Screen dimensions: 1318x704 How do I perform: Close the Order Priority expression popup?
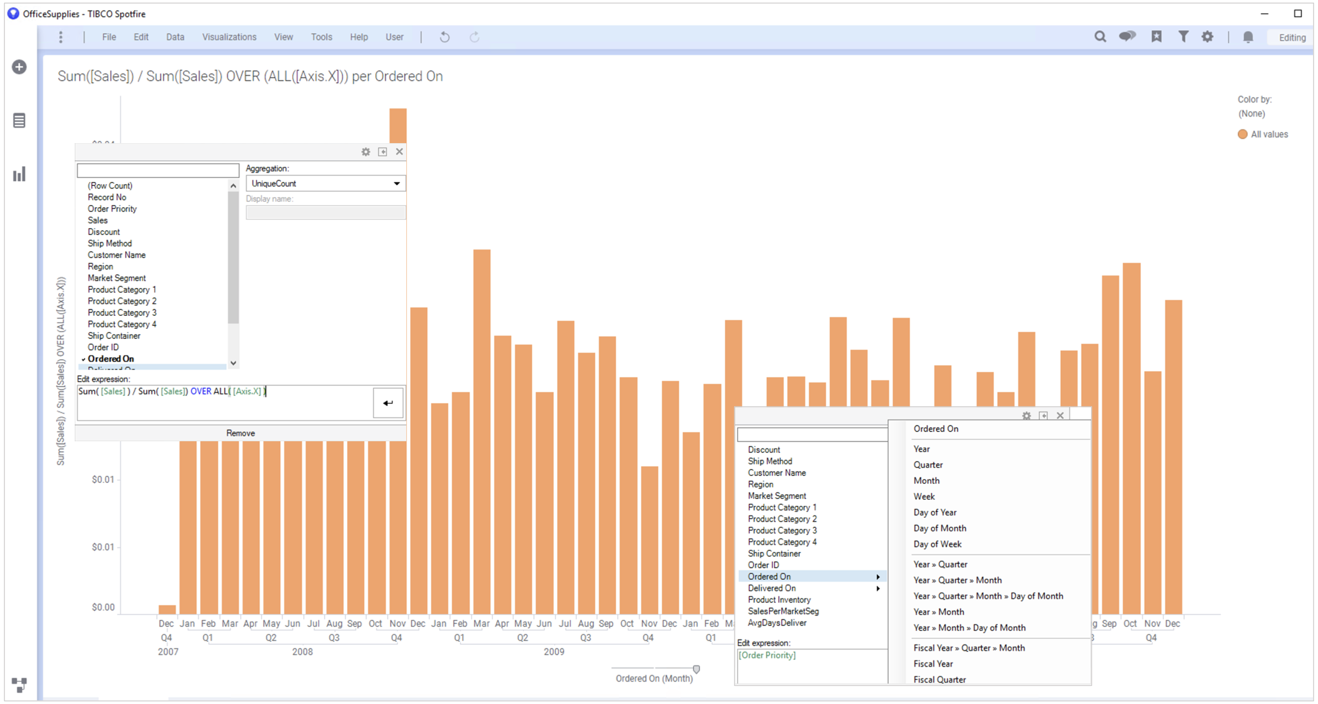click(1060, 415)
